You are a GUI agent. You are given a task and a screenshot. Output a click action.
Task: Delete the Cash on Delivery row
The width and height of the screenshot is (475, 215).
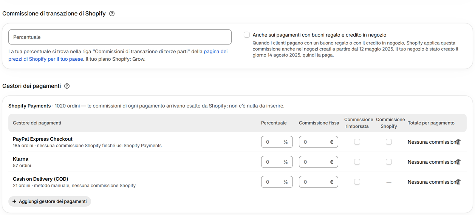(458, 182)
